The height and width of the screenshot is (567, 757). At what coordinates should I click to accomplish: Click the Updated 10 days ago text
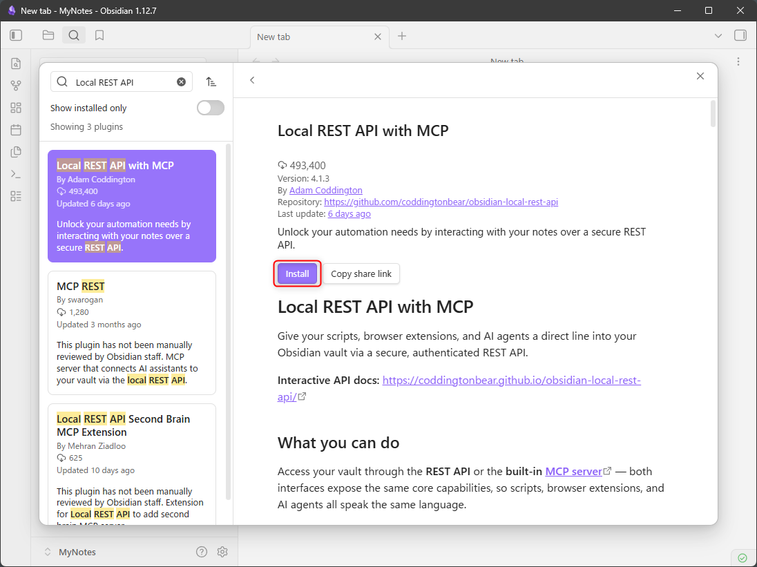tap(95, 470)
